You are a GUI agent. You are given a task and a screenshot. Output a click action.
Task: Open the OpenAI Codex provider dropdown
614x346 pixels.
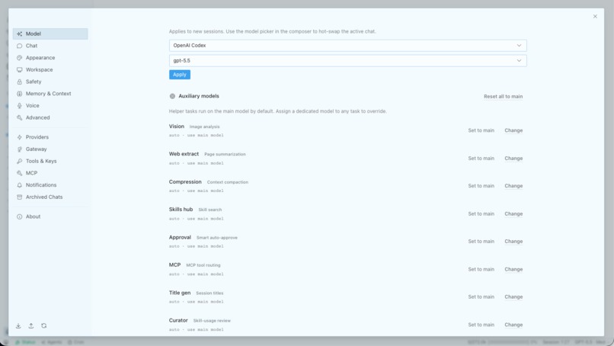(347, 46)
